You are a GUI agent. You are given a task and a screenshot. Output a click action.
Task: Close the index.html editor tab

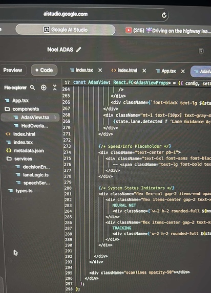click(144, 71)
